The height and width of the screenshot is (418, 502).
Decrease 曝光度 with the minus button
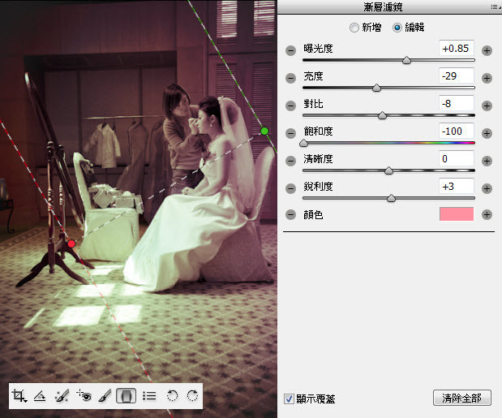point(290,50)
